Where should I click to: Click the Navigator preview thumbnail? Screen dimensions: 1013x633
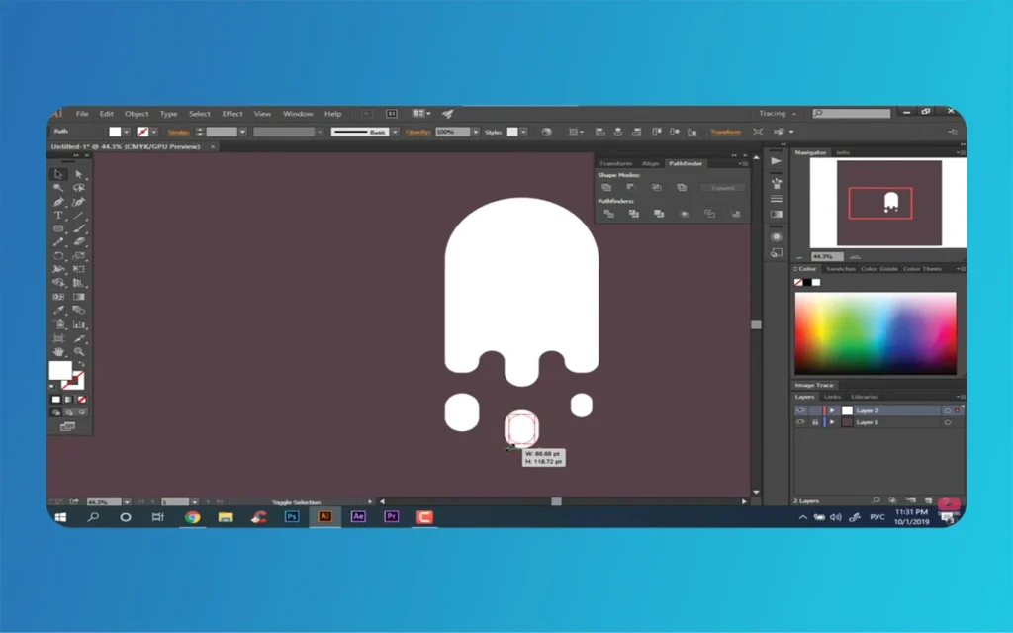point(887,203)
